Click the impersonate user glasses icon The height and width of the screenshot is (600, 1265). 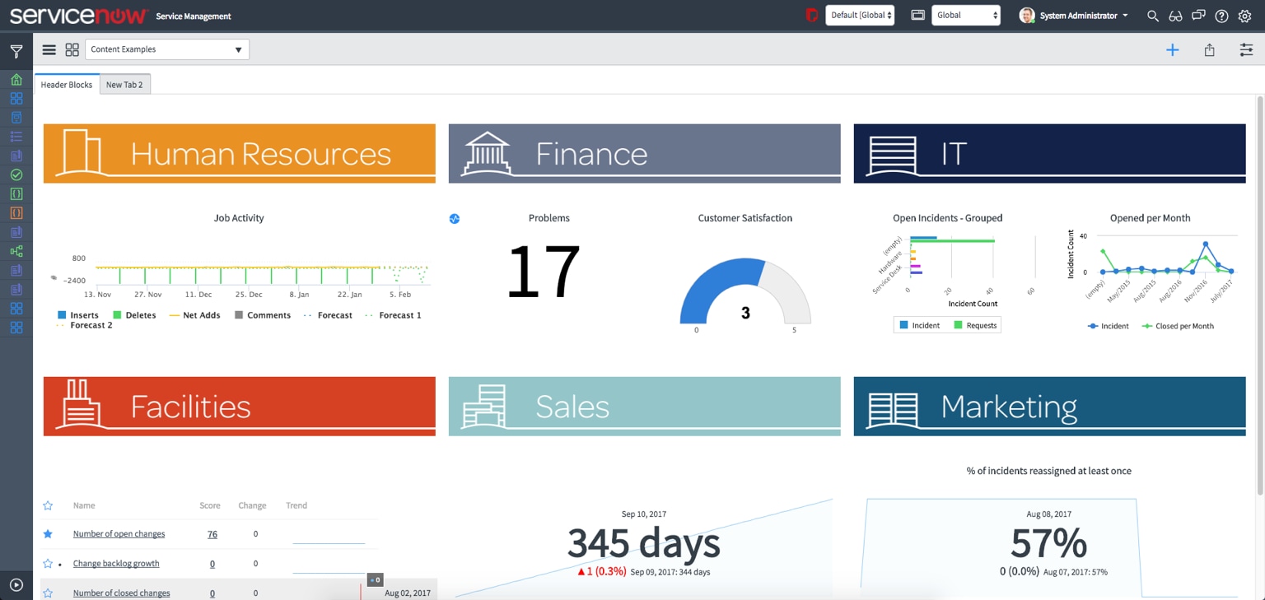(x=1175, y=16)
